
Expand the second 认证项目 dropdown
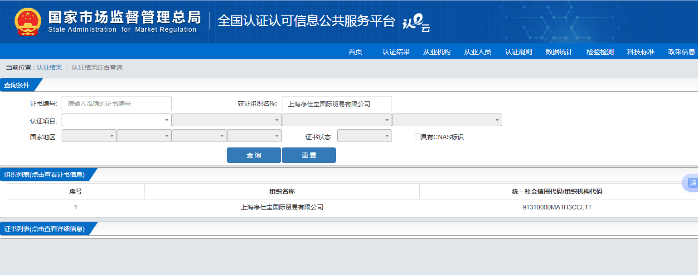(227, 119)
